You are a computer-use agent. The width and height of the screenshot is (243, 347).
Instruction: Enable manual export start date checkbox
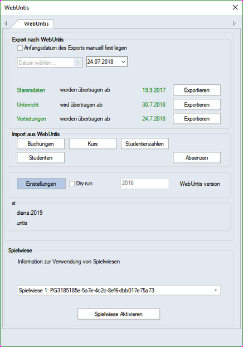pos(20,48)
